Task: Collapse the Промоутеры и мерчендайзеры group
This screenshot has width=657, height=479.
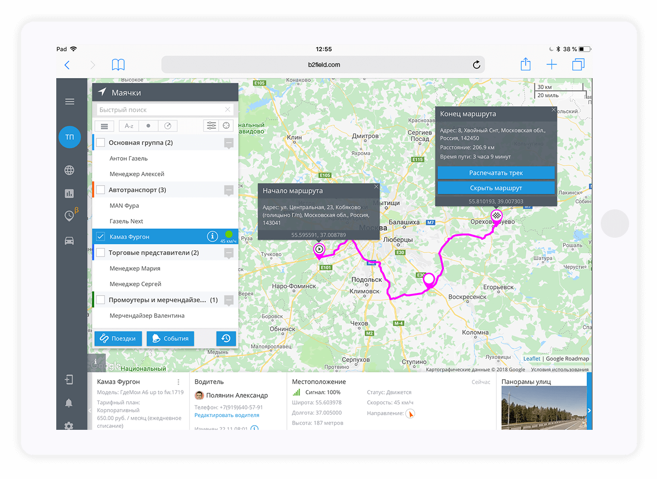Action: tap(229, 300)
